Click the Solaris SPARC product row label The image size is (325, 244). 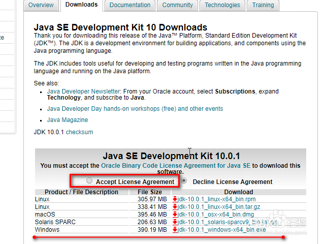click(x=55, y=222)
